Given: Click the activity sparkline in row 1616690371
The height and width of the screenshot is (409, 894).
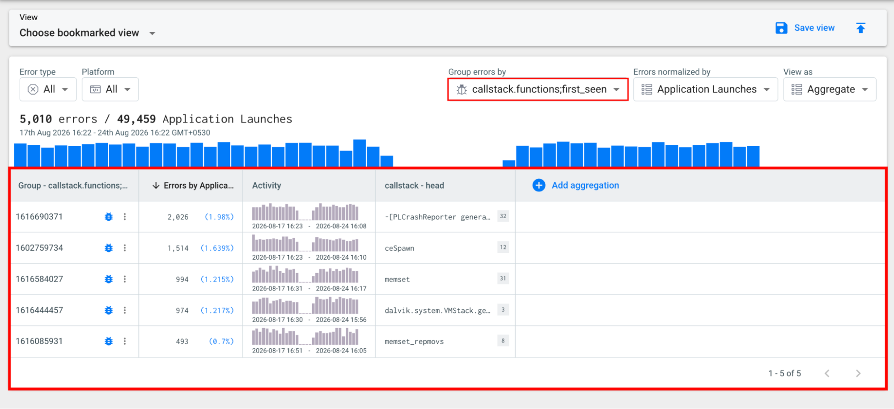Looking at the screenshot, I should tap(305, 212).
